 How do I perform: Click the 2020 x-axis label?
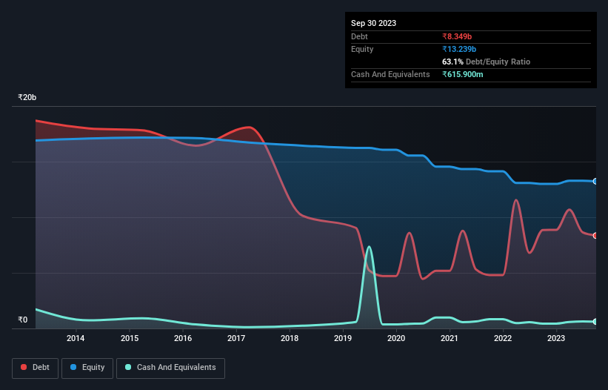tap(396, 338)
